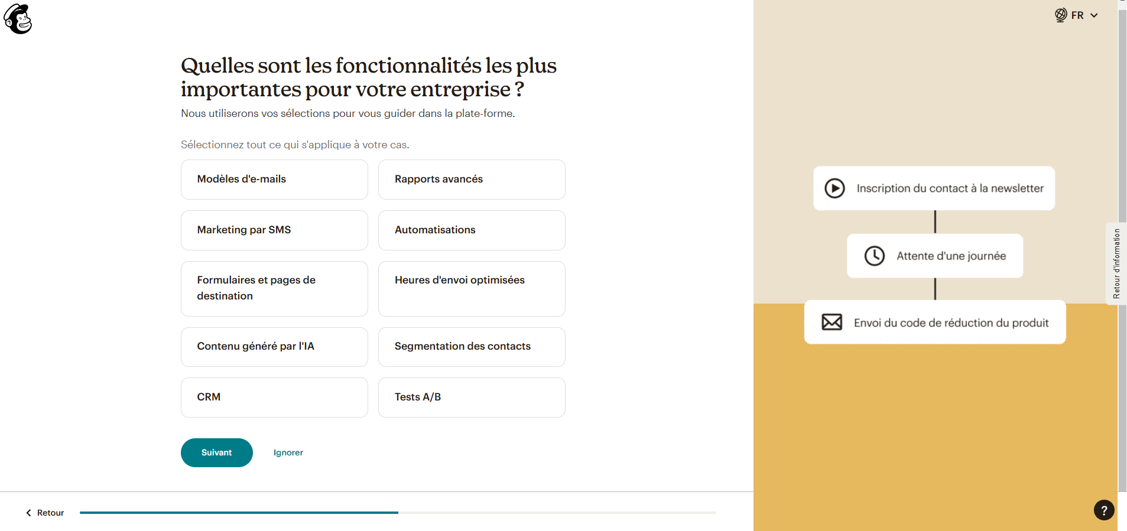Enable the Automatisations option

(472, 230)
